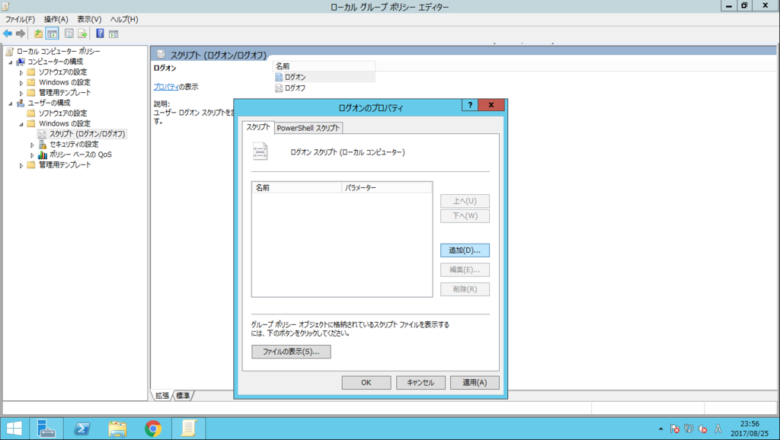
Task: Expand 管理用テンプレート under コンピューターの構成
Action: [x=21, y=93]
